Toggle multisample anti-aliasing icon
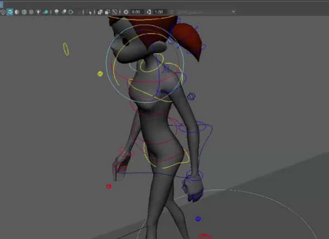This screenshot has height=239, width=329. [x=71, y=12]
